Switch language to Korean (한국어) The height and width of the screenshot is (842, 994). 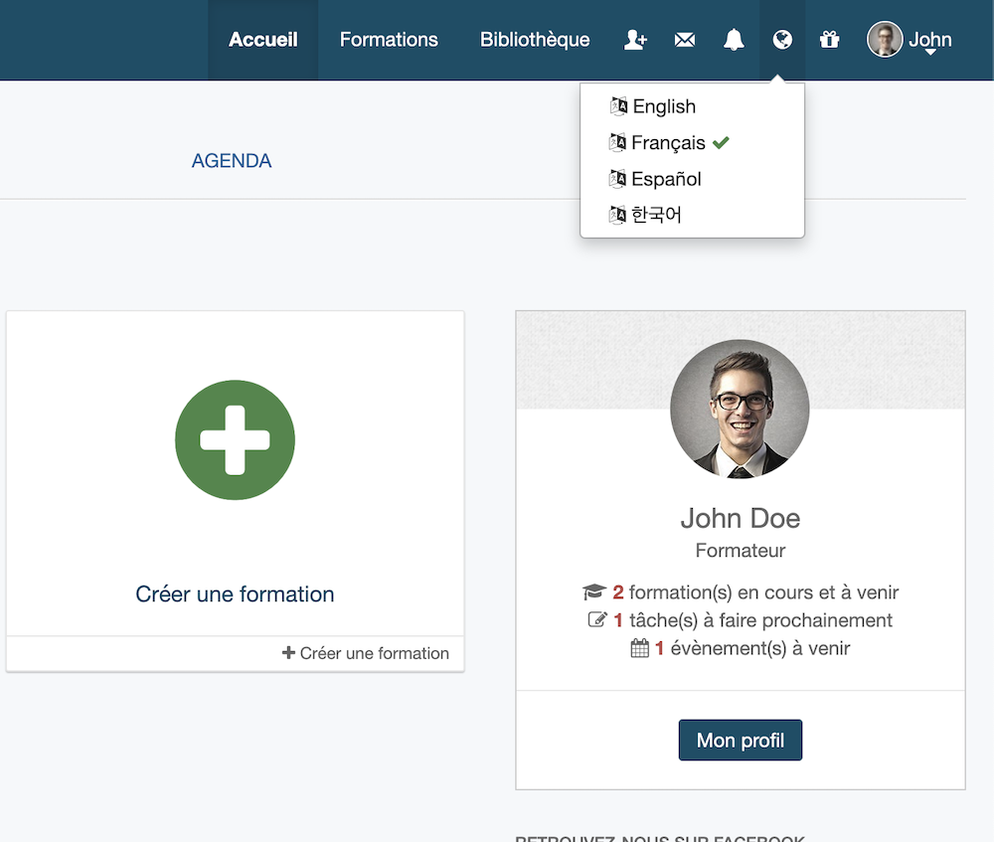[x=656, y=215]
